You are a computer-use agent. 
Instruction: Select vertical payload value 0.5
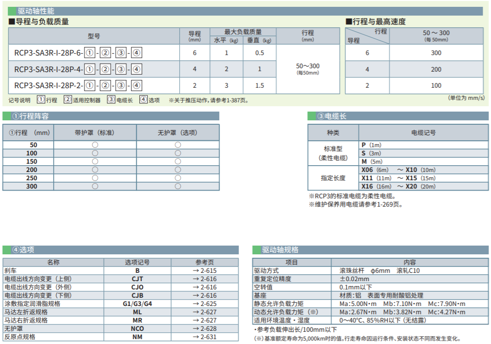tap(260, 53)
